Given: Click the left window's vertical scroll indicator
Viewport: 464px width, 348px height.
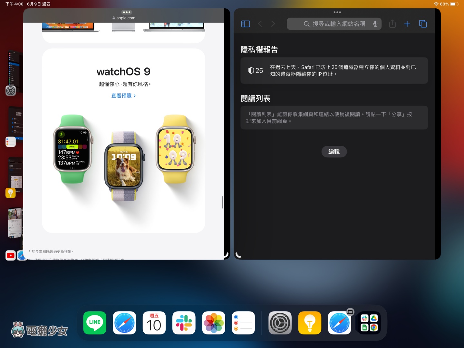Looking at the screenshot, I should click(223, 202).
